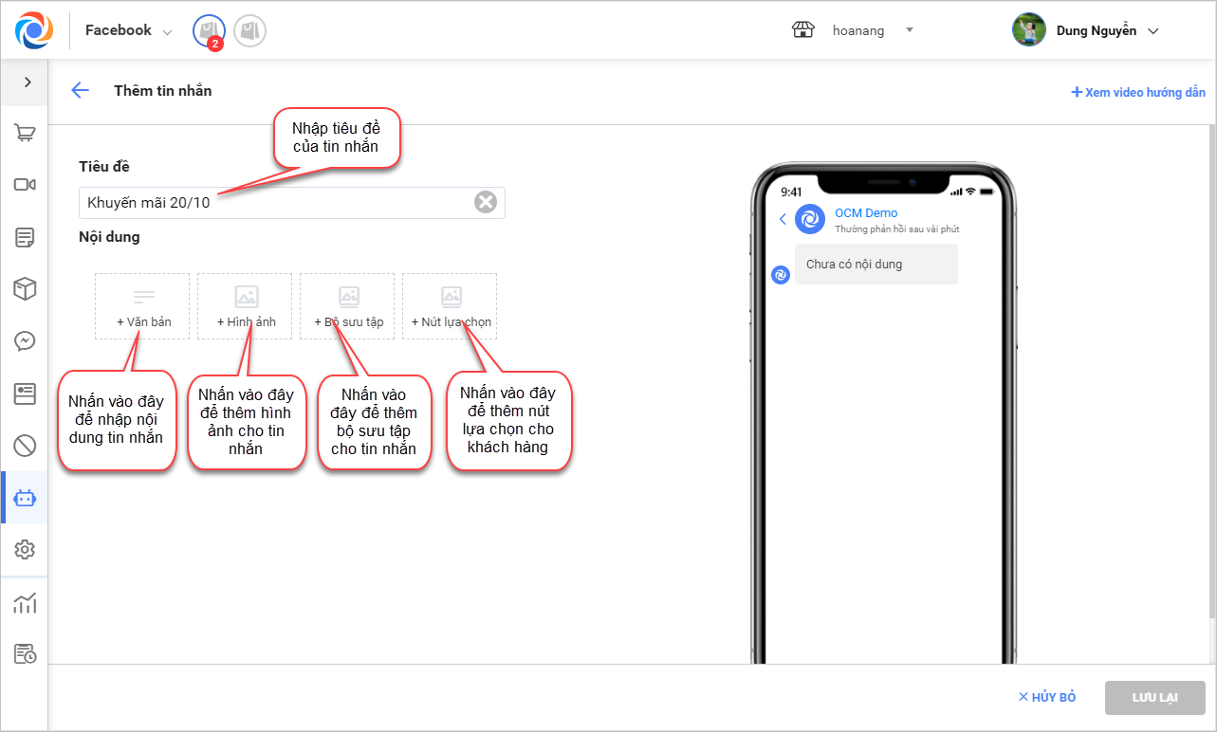Click the back chevron in phone preview
This screenshot has width=1217, height=732.
(783, 219)
